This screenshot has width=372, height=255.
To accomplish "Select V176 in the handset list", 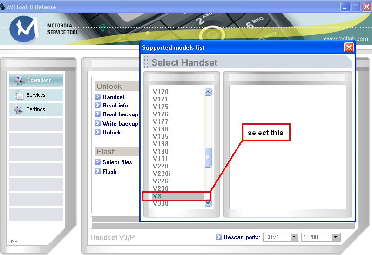I will coord(160,114).
